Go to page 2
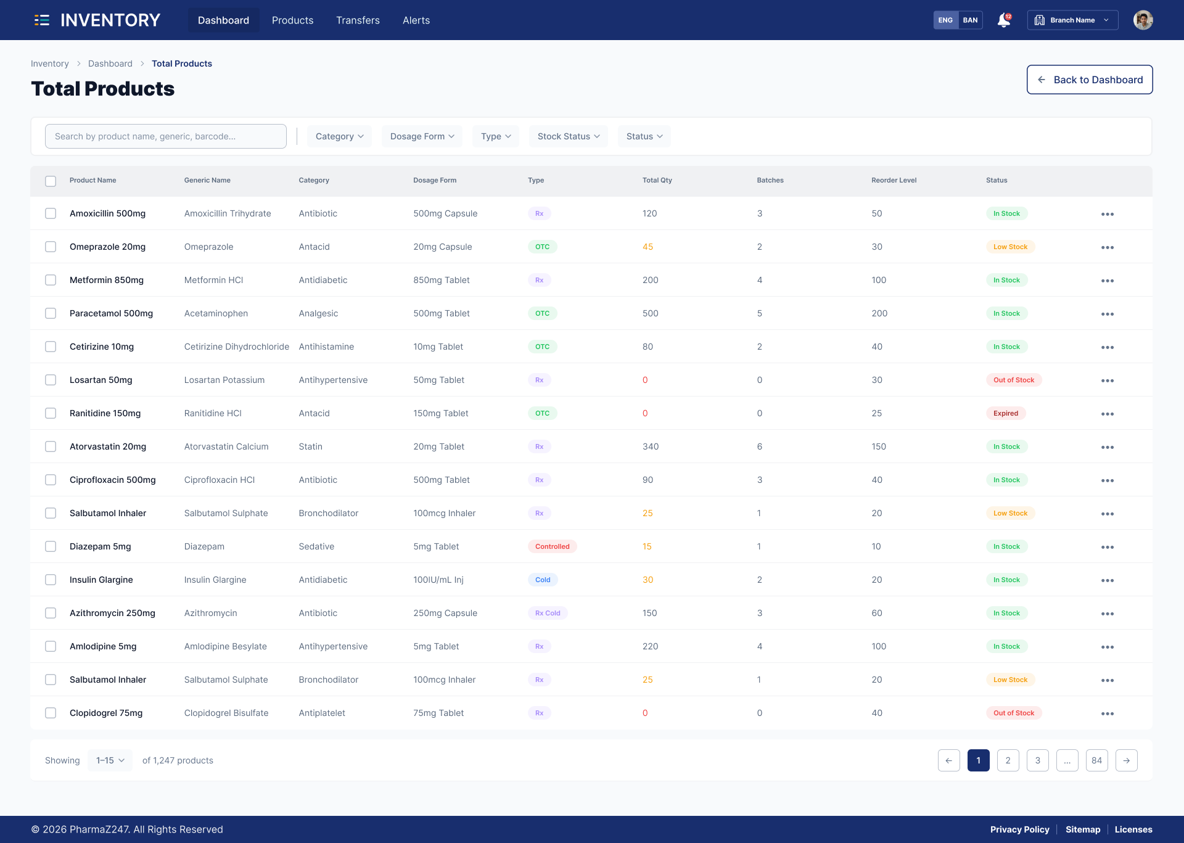 [x=1008, y=760]
